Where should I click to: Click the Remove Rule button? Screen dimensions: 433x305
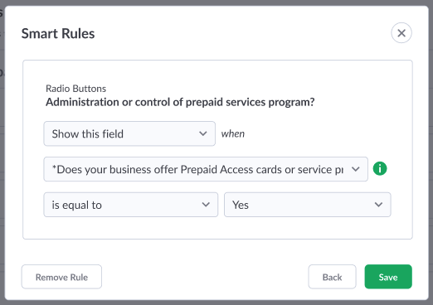click(x=61, y=277)
